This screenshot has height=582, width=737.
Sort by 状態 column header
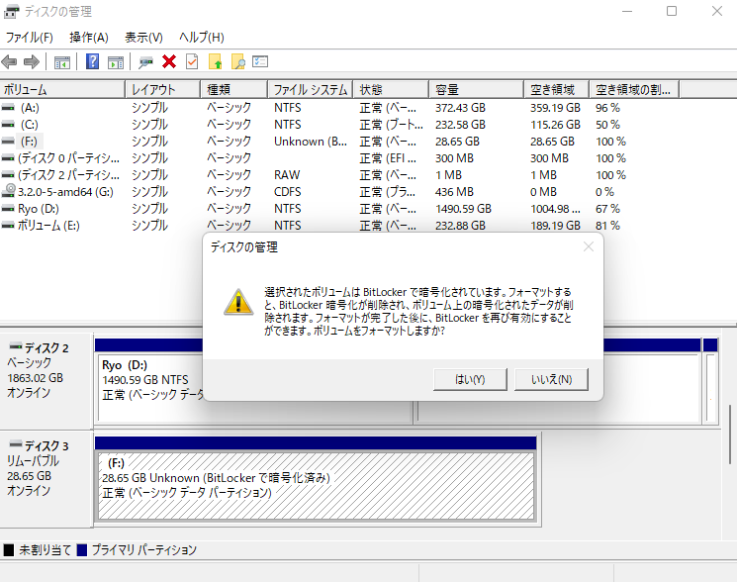(x=391, y=89)
